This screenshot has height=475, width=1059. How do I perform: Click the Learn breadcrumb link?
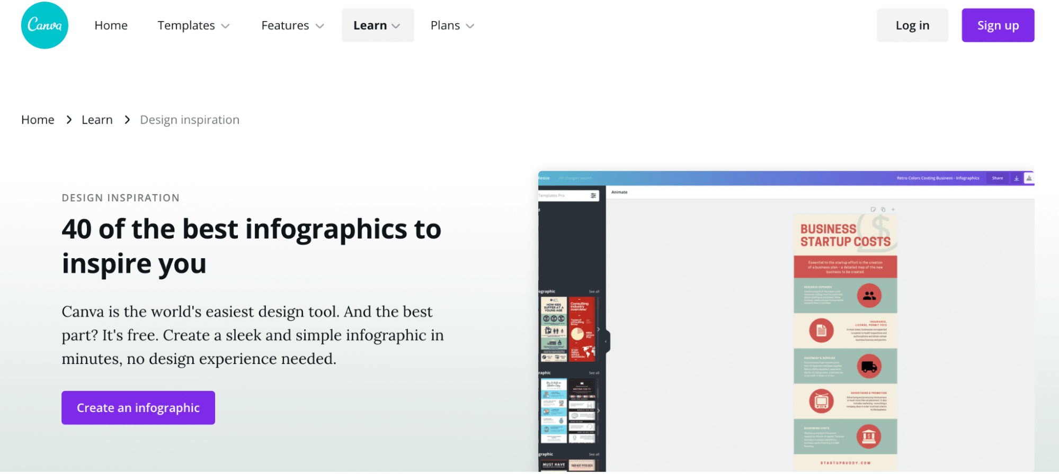(x=97, y=120)
